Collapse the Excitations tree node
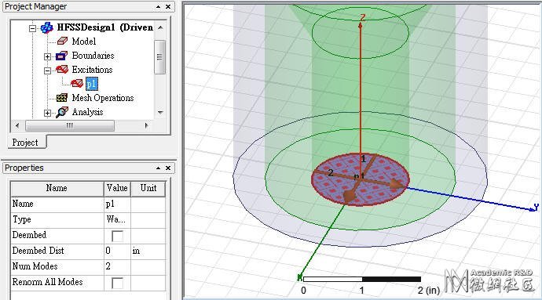 [47, 70]
